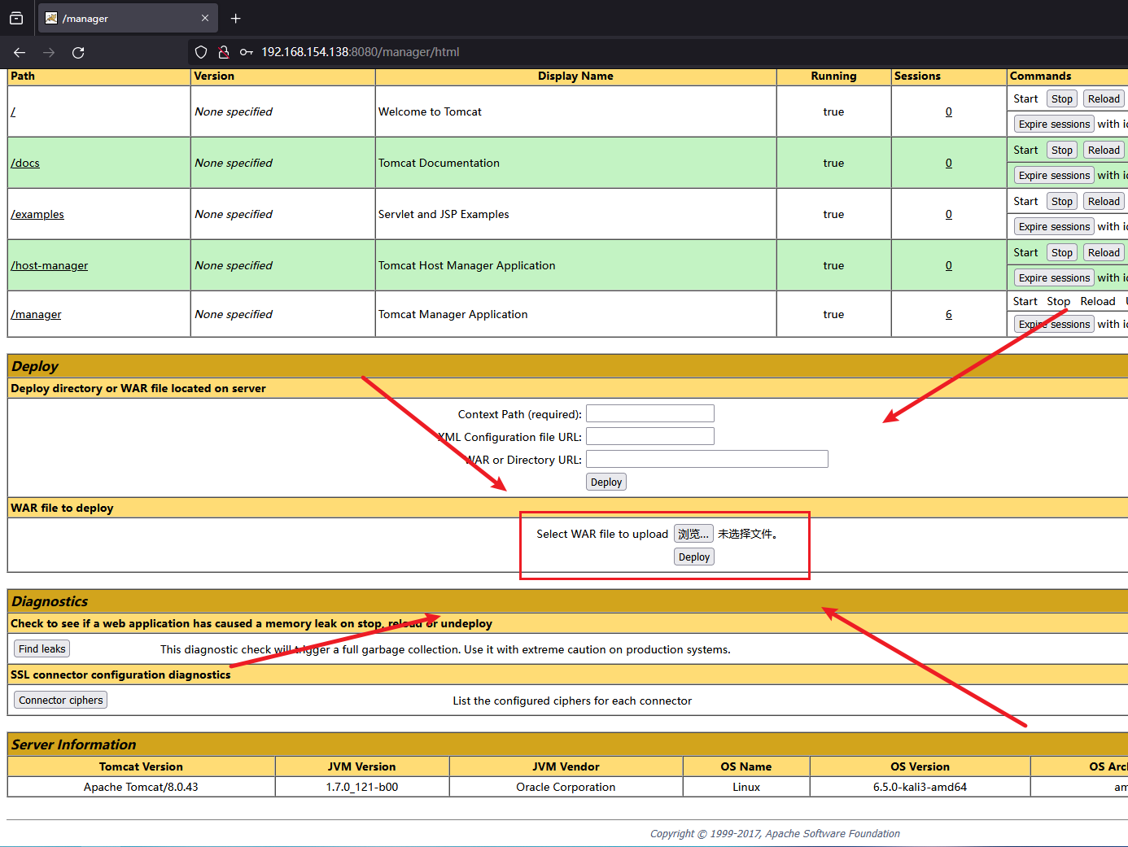Click Deploy button under Select WAR file
Viewport: 1128px width, 847px height.
tap(694, 557)
